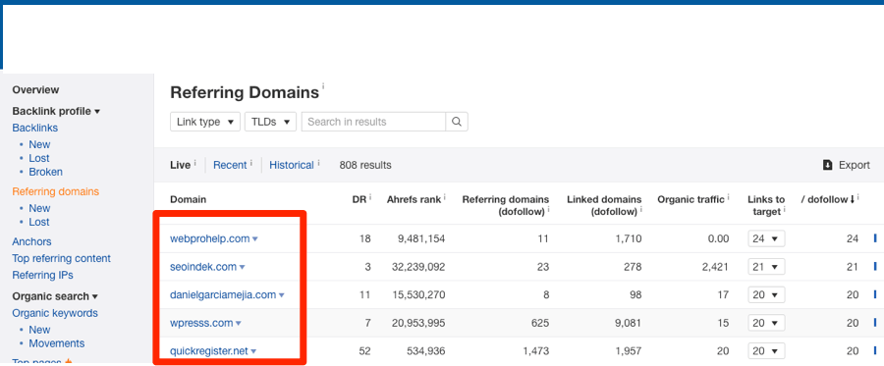Viewport: 884px width, 366px height.
Task: Sort by Ahrefs rank header
Action: (414, 199)
